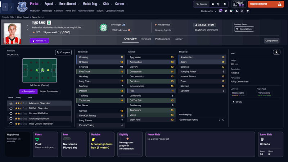Expand the Portal menu chevron

tap(41, 4)
